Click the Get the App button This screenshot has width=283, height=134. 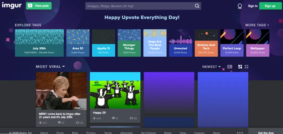coord(266,131)
